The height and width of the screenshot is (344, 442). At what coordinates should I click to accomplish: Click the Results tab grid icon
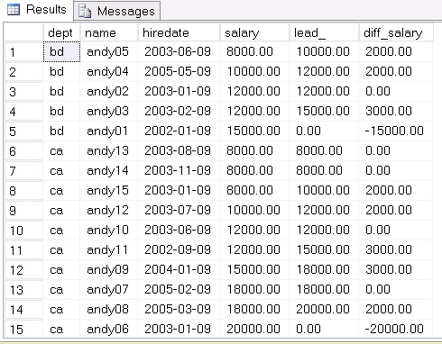tap(14, 10)
